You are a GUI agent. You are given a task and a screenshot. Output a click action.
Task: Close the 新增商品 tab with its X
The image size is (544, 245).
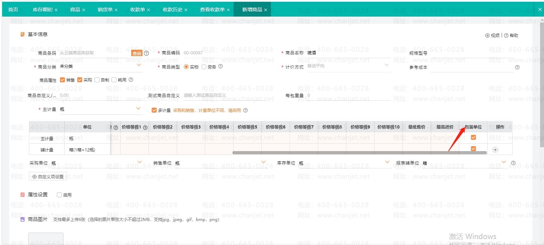(266, 10)
